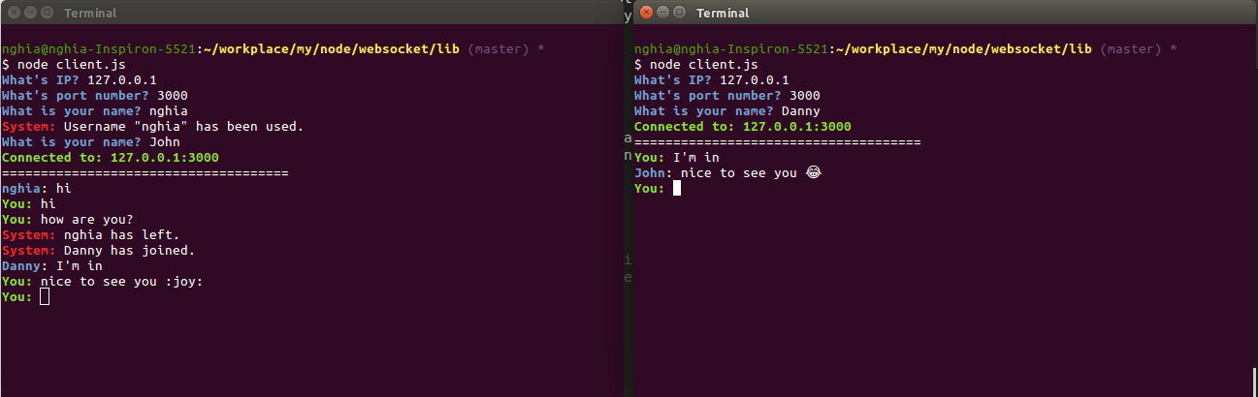The image size is (1258, 397).
Task: Click 'What's port number? 3000' in John's terminal
Action: [x=95, y=95]
